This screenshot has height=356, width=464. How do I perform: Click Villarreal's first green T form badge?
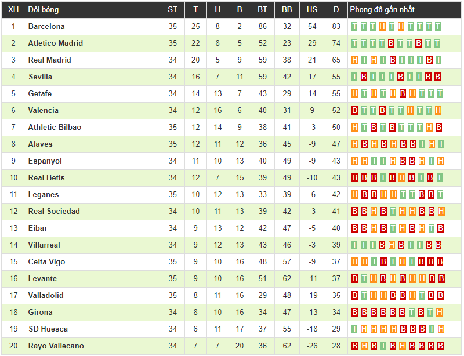click(354, 245)
